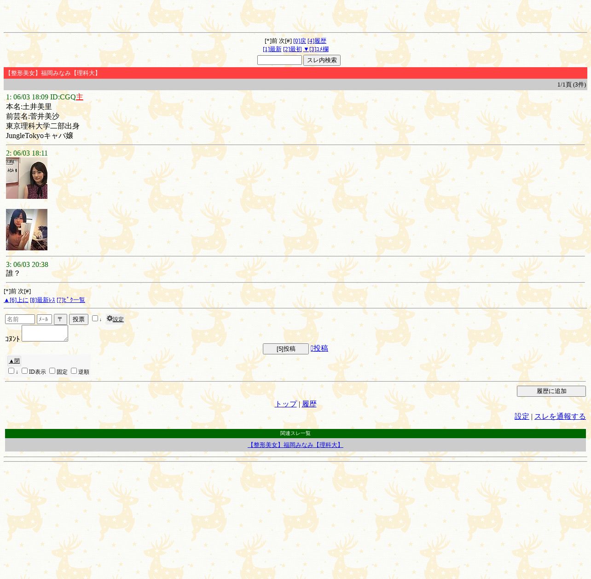Open the 投稿 link beside the submit button
The image size is (591, 579).
click(x=319, y=348)
